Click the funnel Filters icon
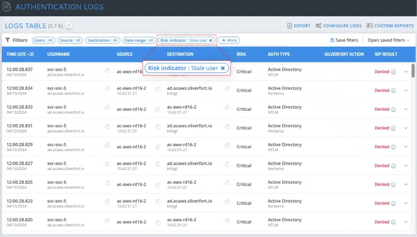417x237 pixels. pos(8,40)
